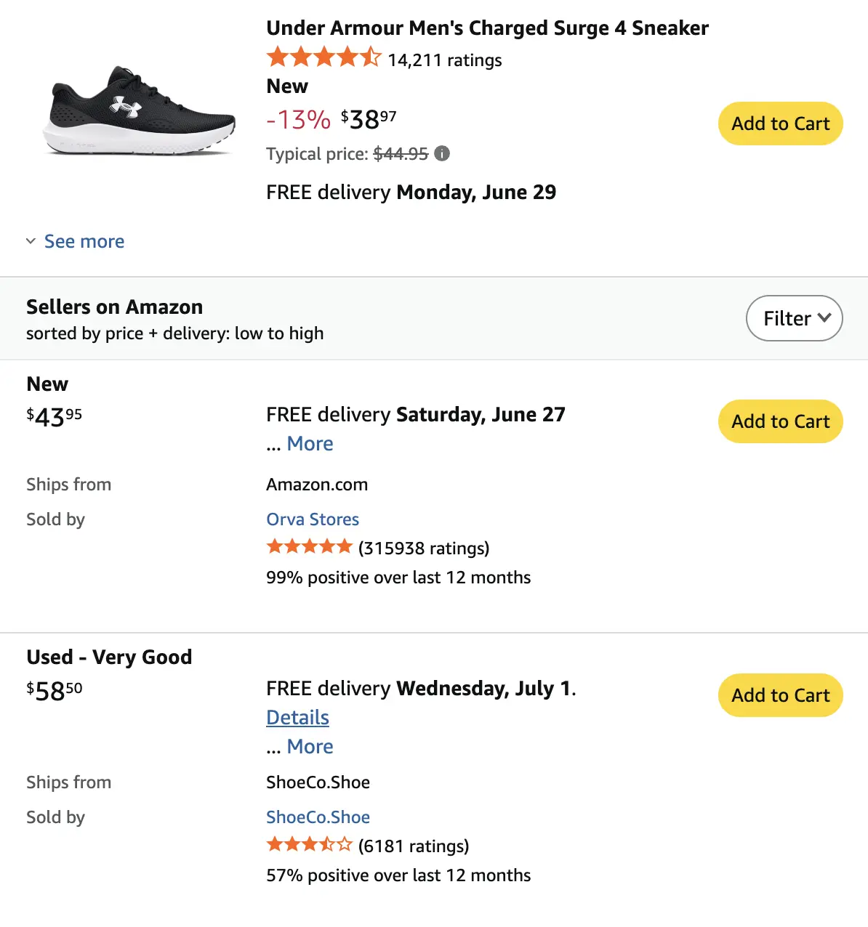
Task: Add the $43.95 new offer to cart
Action: click(781, 421)
